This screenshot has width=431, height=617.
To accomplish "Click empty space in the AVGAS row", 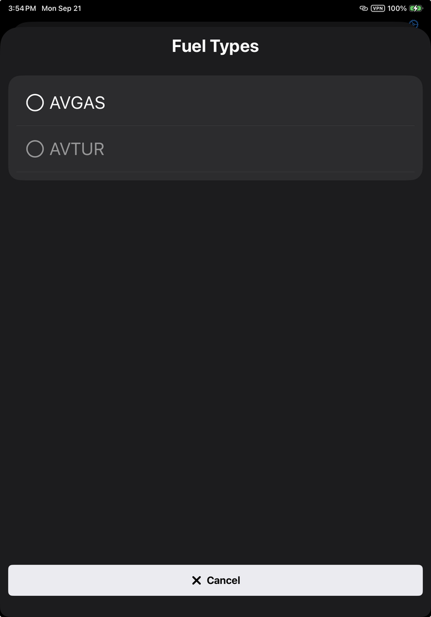I will pyautogui.click(x=260, y=102).
